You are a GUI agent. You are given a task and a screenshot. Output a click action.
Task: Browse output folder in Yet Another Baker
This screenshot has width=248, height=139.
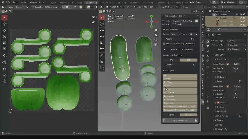[196, 21]
